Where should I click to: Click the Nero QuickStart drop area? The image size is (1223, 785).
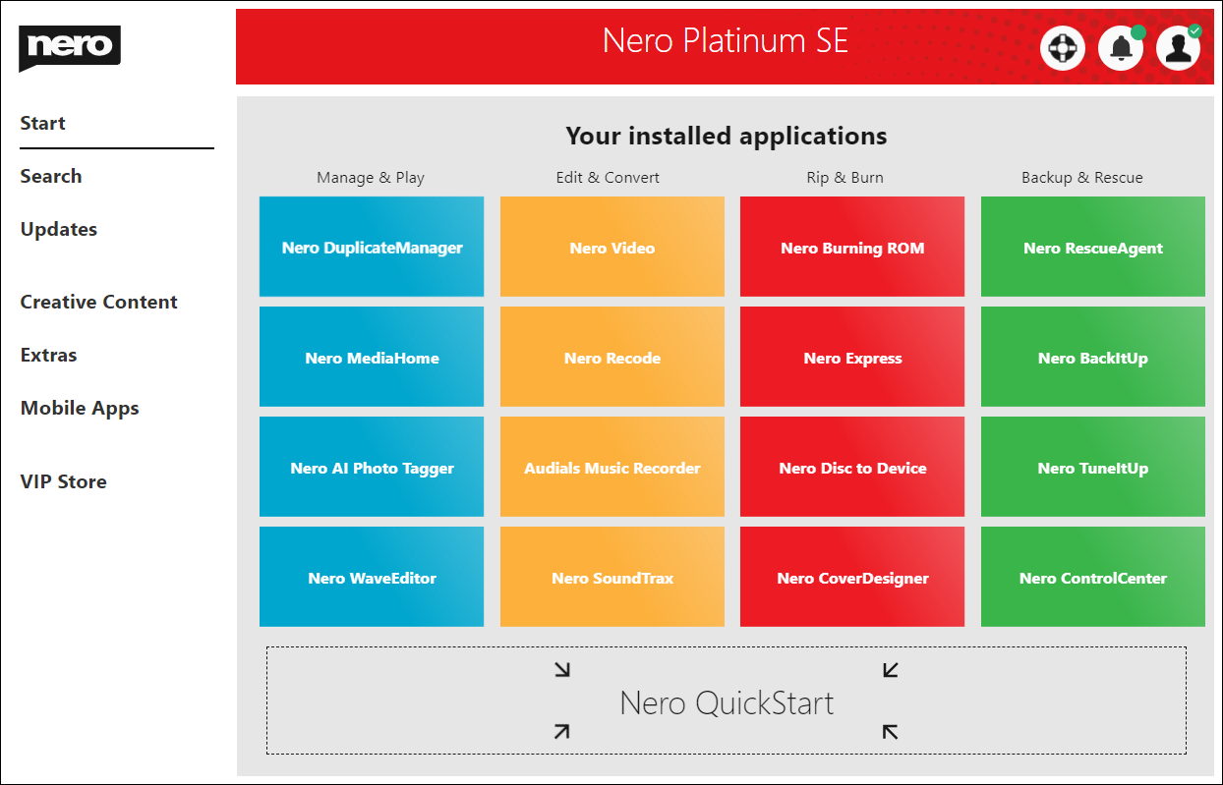(x=726, y=703)
